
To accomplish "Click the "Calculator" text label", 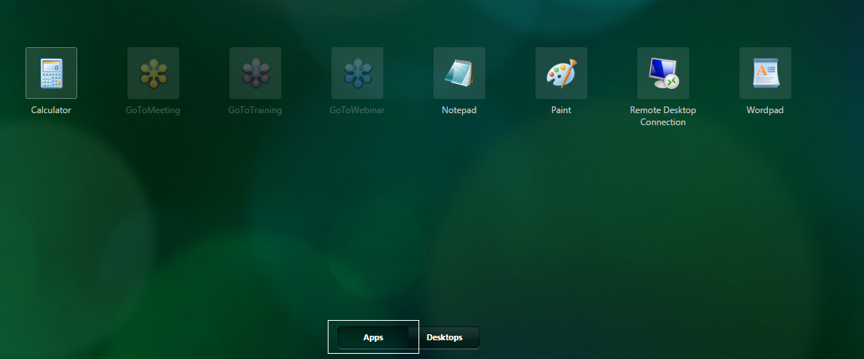I will pos(51,110).
